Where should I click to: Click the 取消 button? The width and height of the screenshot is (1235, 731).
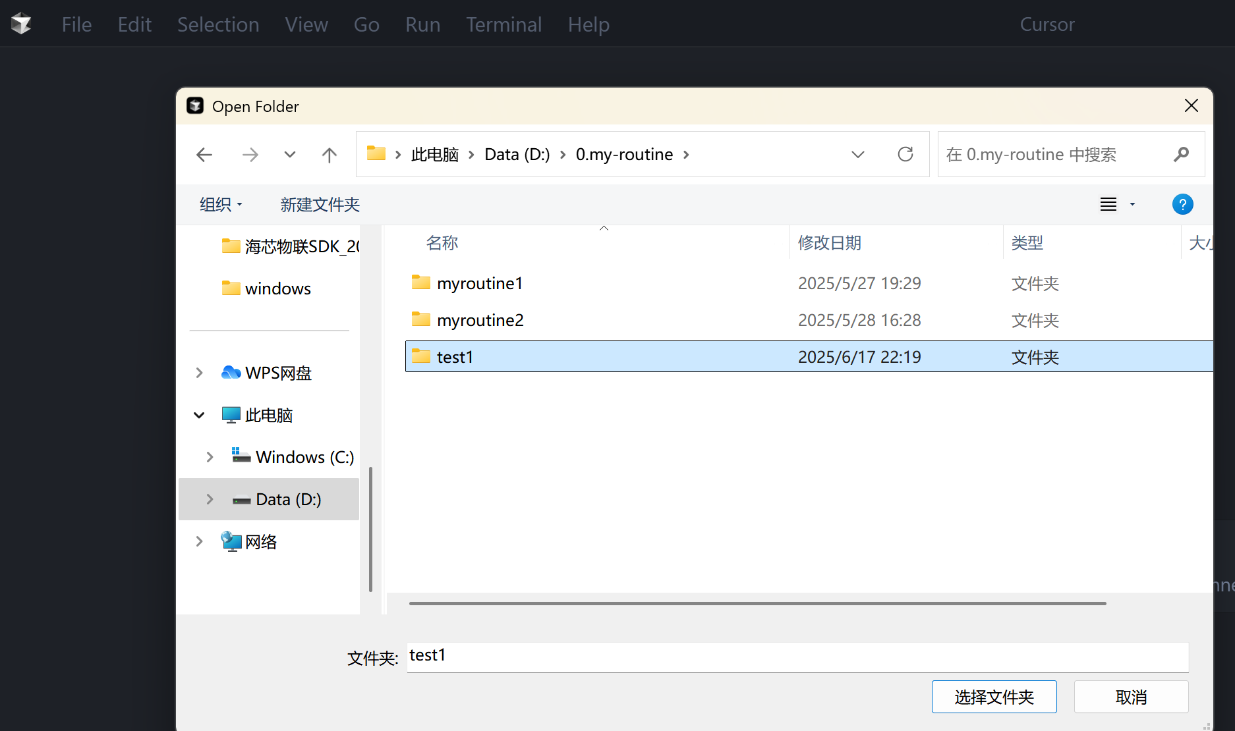point(1132,697)
